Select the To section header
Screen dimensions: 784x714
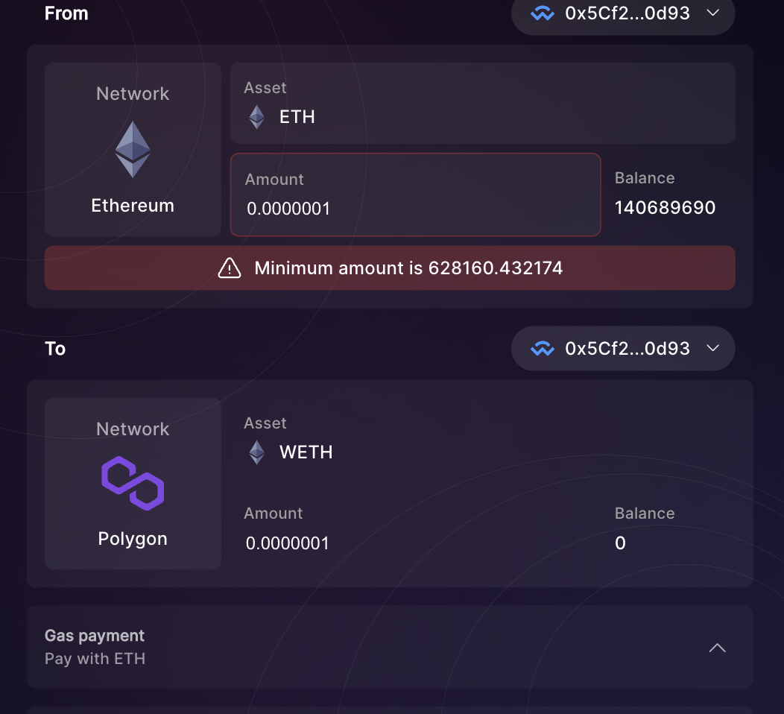click(55, 348)
